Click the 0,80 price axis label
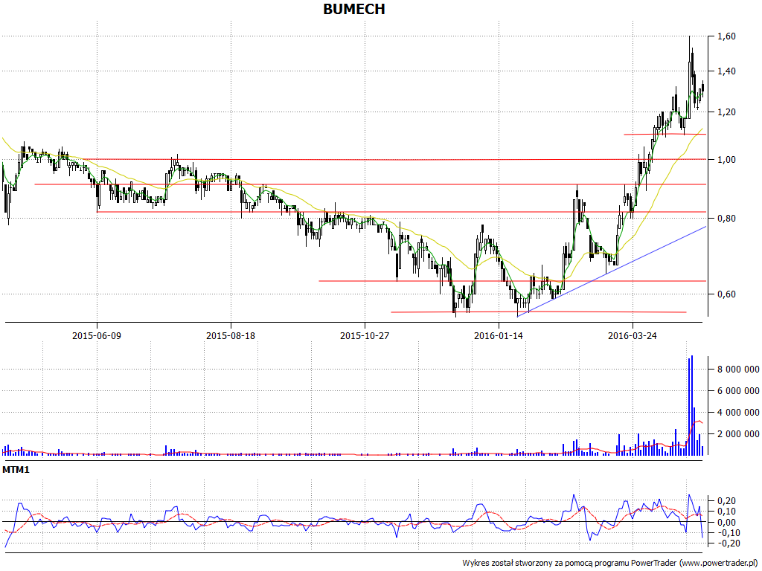 726,219
